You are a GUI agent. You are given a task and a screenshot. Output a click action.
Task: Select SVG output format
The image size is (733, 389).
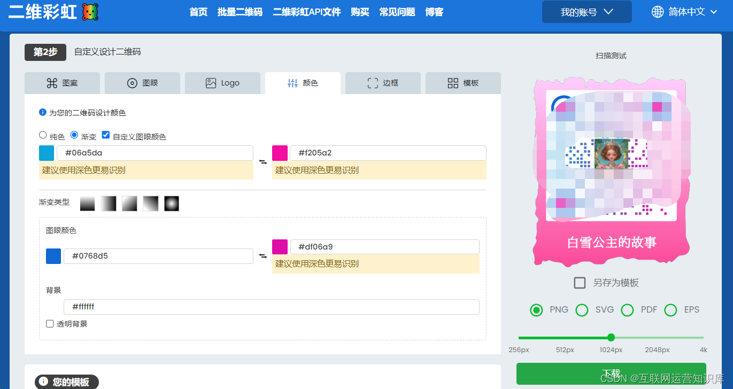point(582,310)
